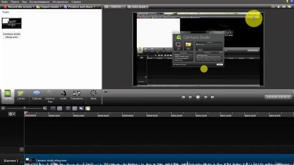Click the timecode display 0:00:00;00
The image size is (294, 165).
(x=278, y=97)
